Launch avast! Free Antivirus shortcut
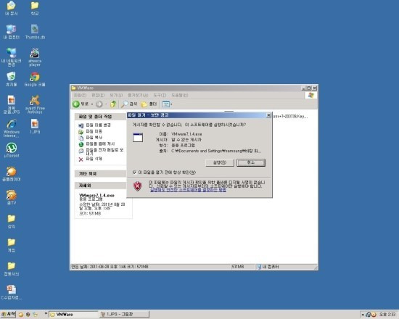This screenshot has width=399, height=319. (35, 104)
